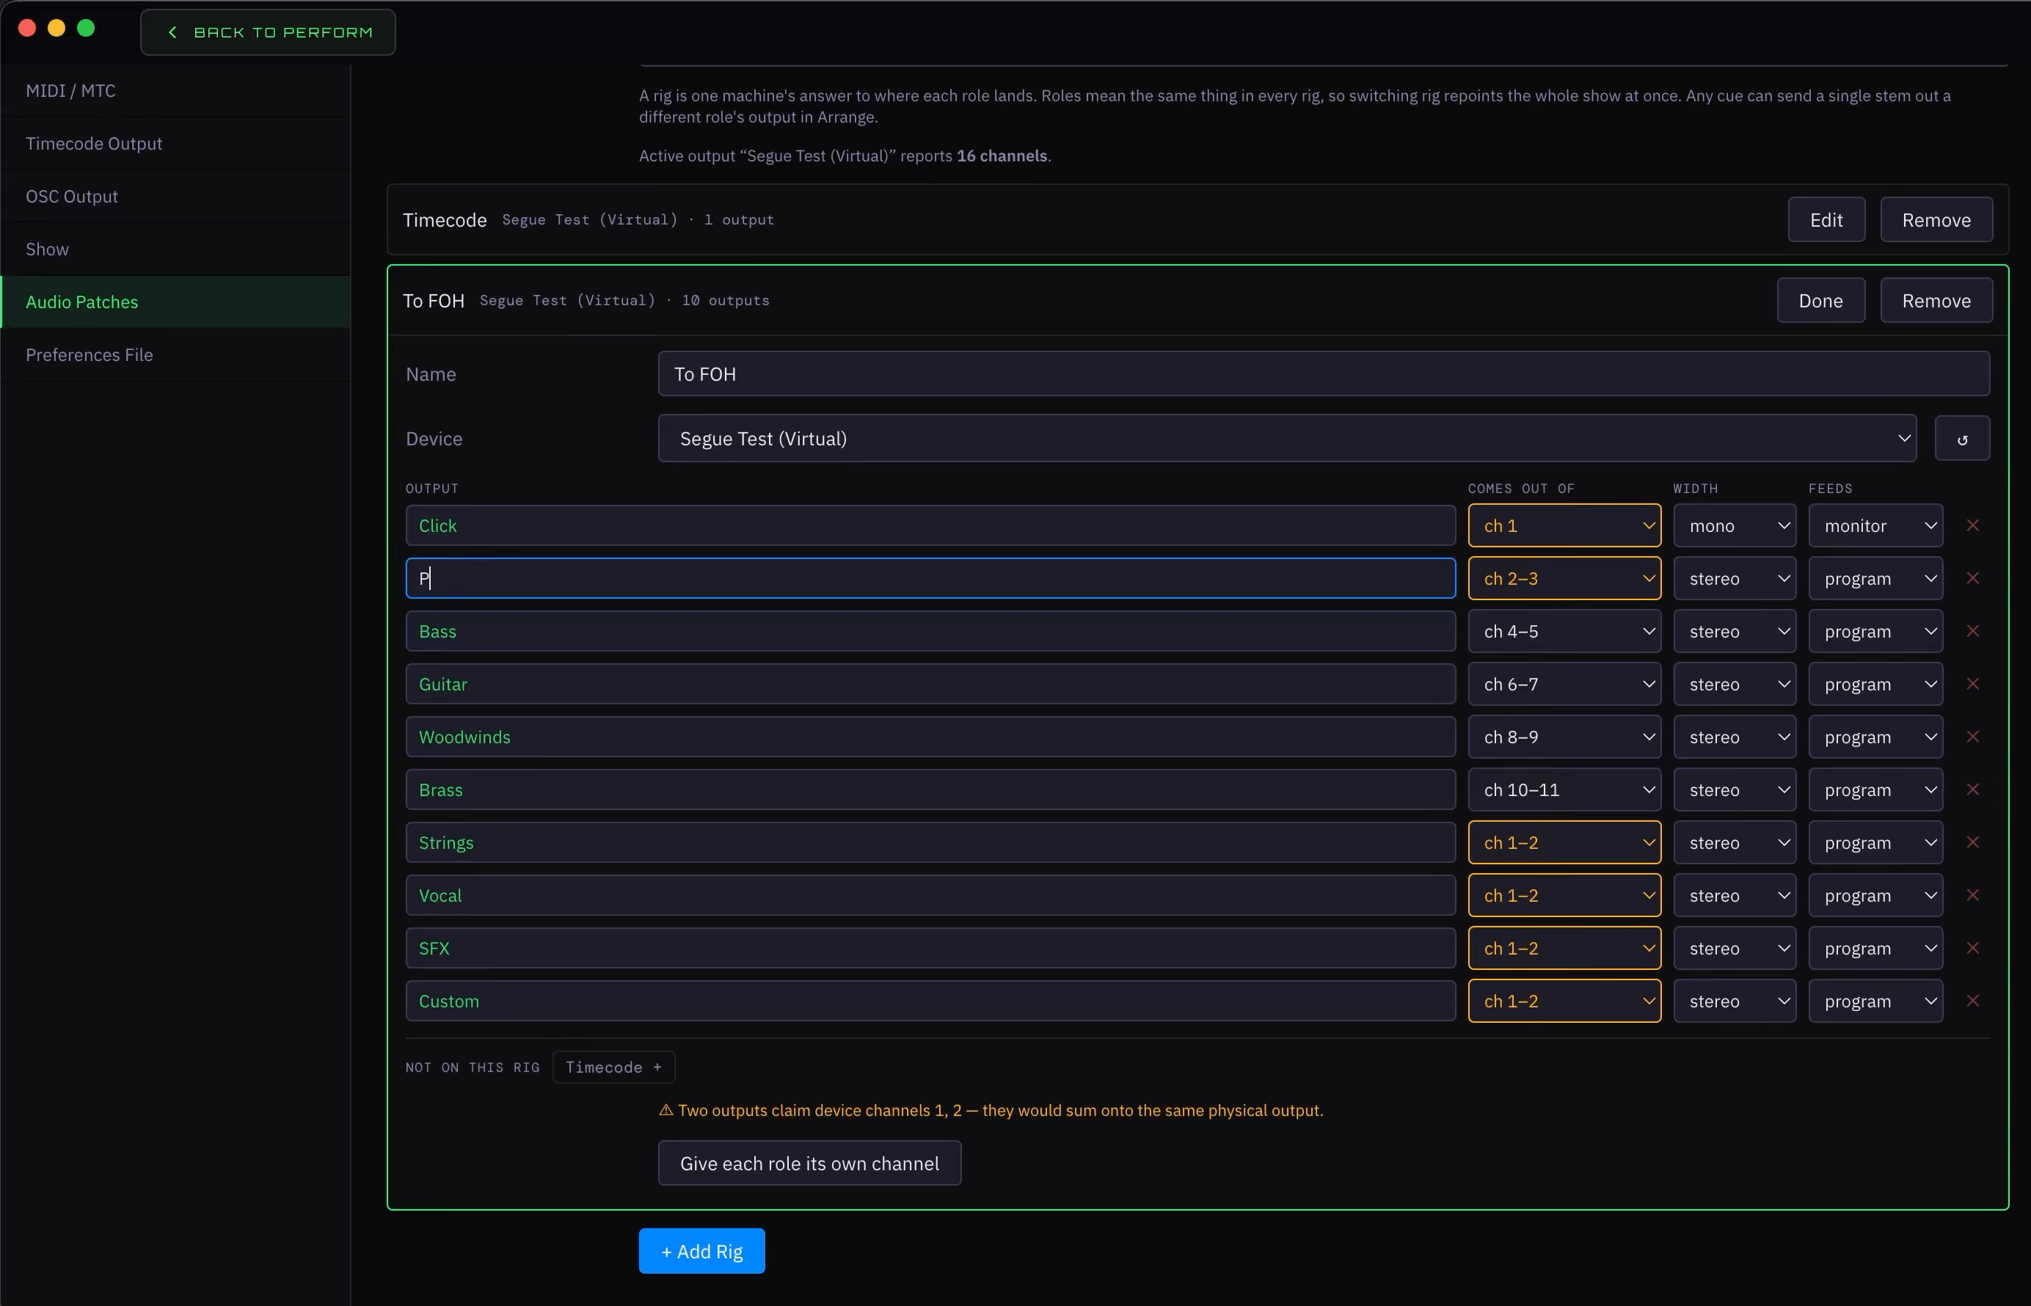Image resolution: width=2031 pixels, height=1306 pixels.
Task: Add a new rig
Action: (701, 1251)
